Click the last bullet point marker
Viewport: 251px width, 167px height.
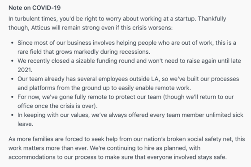13,115
